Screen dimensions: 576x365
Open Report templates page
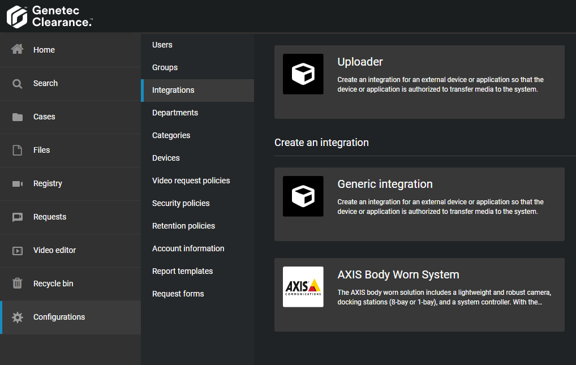click(183, 271)
